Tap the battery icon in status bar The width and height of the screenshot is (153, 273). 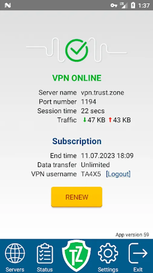[133, 5]
